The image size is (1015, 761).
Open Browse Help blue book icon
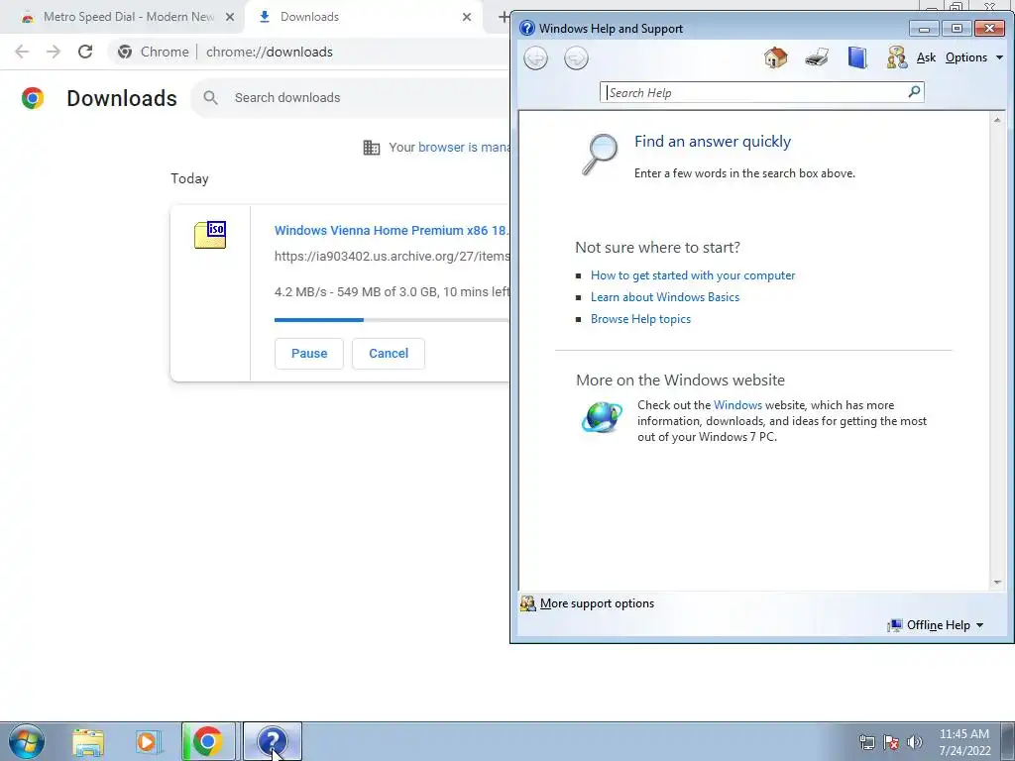[857, 57]
